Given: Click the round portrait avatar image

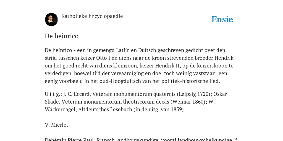Looking at the screenshot, I should 51,20.
